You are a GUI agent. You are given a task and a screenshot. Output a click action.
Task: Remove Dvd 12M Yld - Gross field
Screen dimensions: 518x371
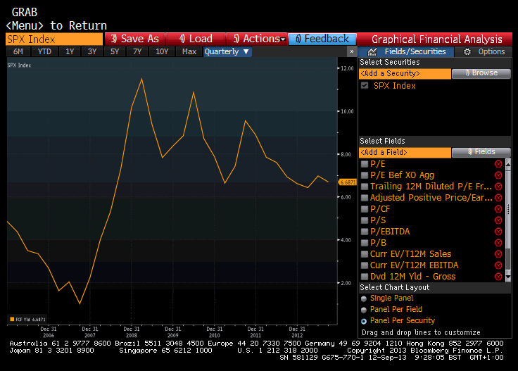pos(498,277)
